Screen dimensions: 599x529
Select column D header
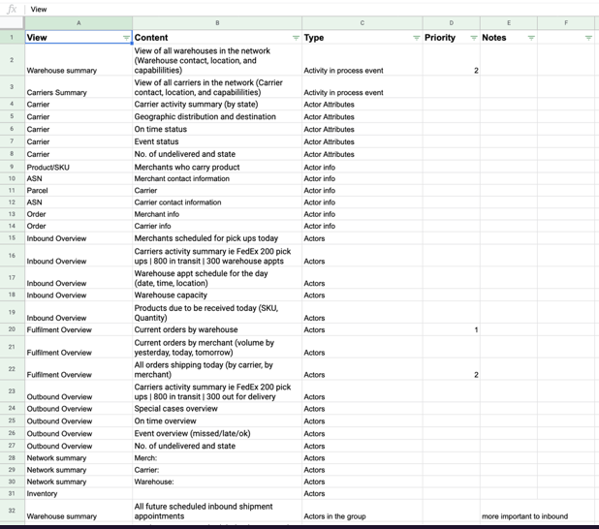451,23
